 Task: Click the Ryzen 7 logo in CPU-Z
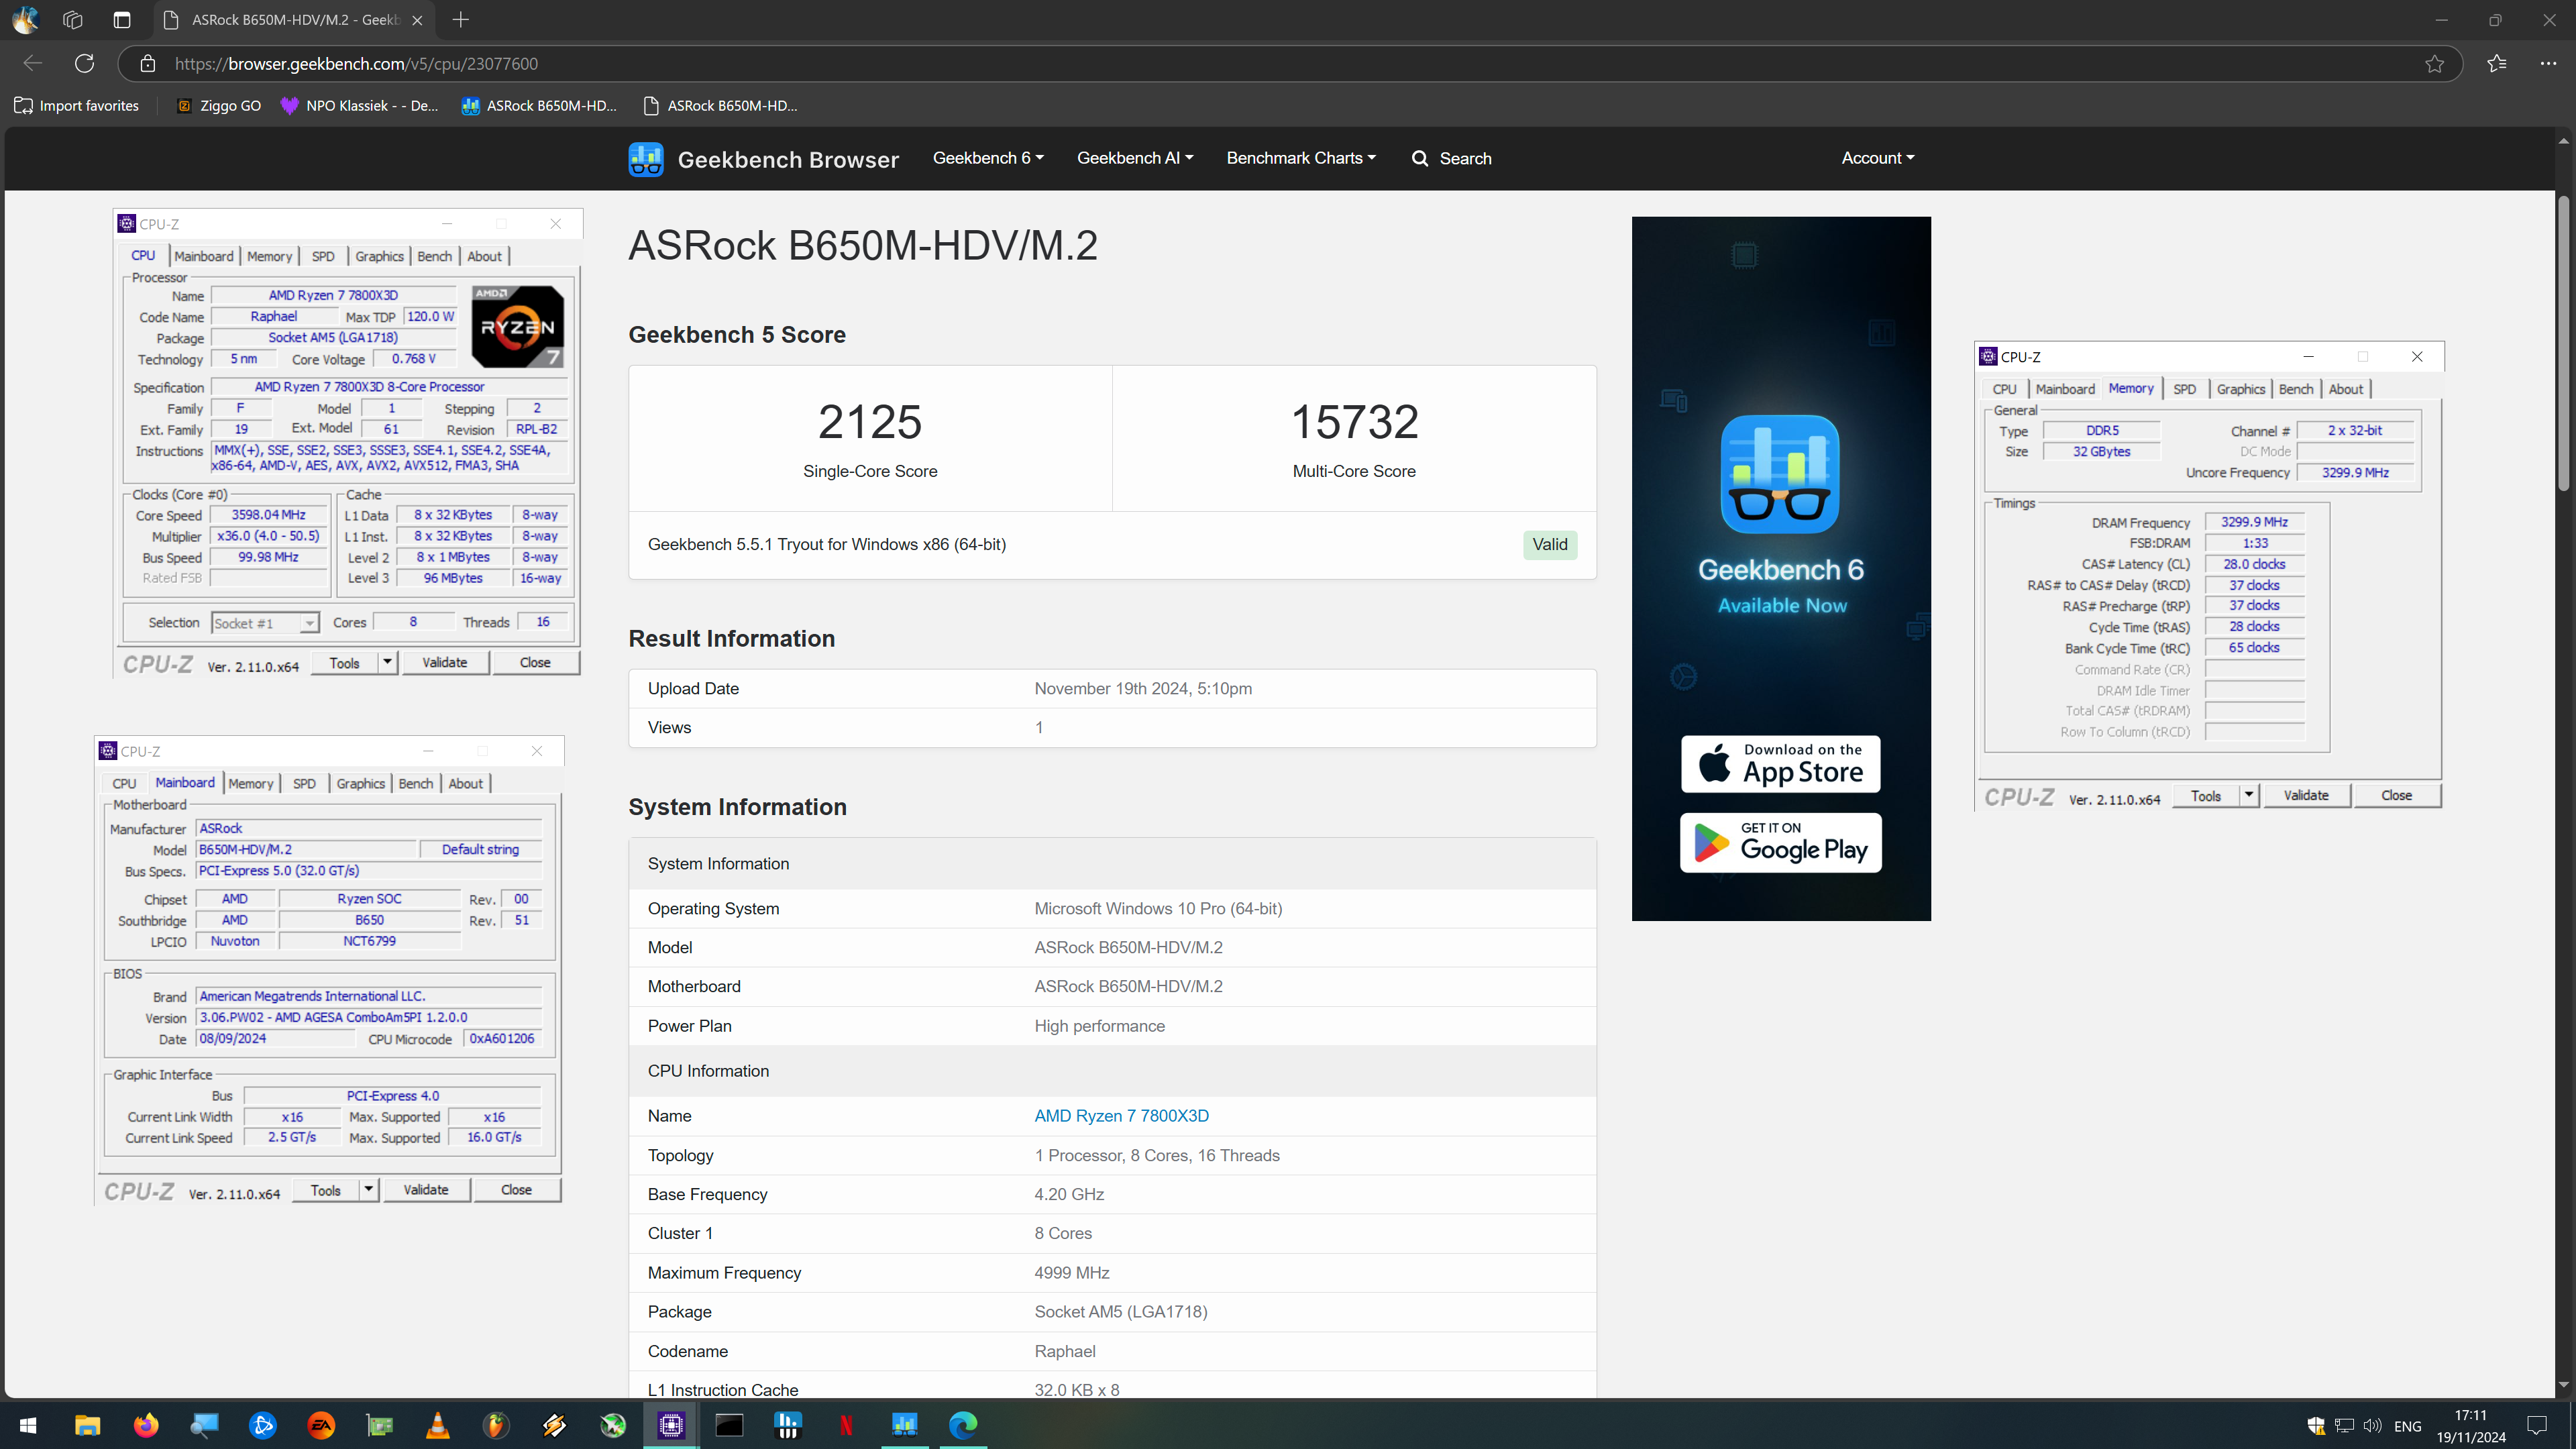[x=518, y=327]
